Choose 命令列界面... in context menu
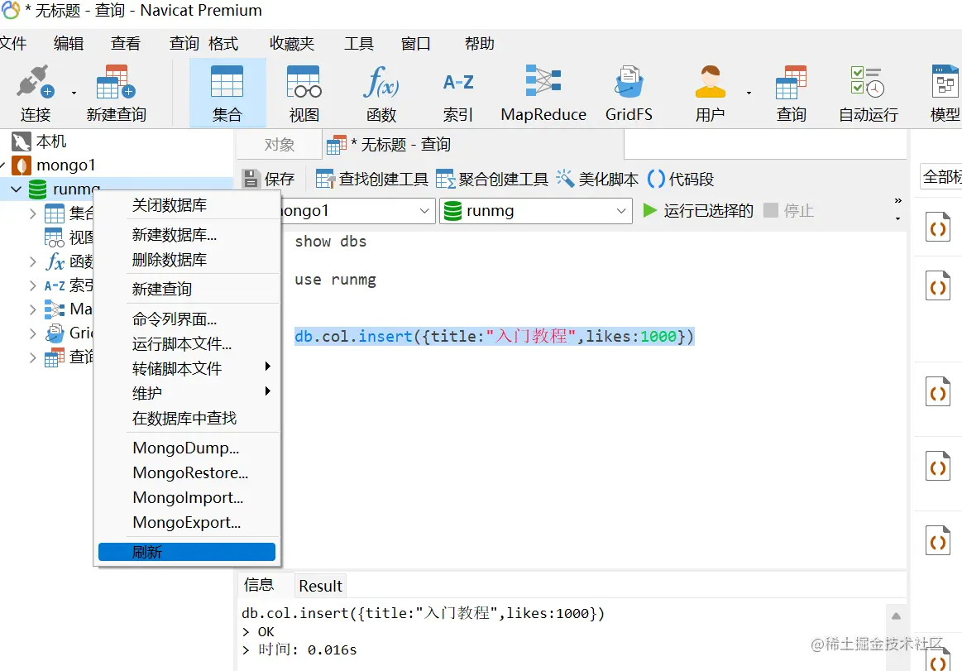 click(188, 319)
